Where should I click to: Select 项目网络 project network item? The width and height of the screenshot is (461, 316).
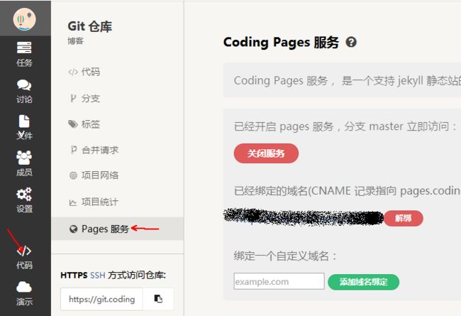click(94, 175)
